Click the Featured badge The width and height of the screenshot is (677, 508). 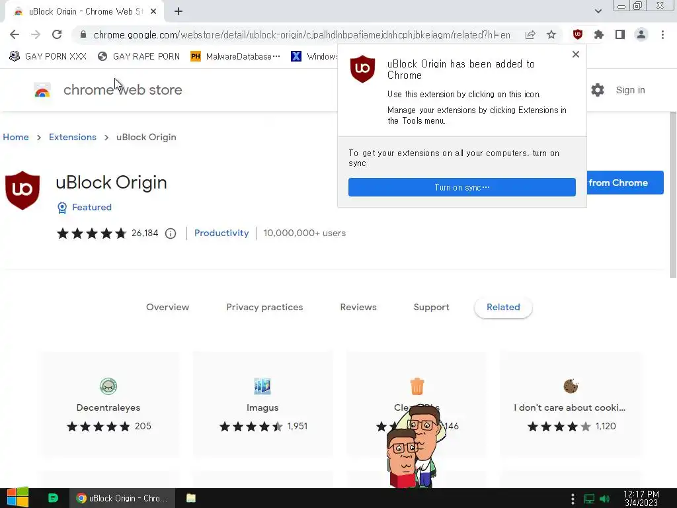85,207
